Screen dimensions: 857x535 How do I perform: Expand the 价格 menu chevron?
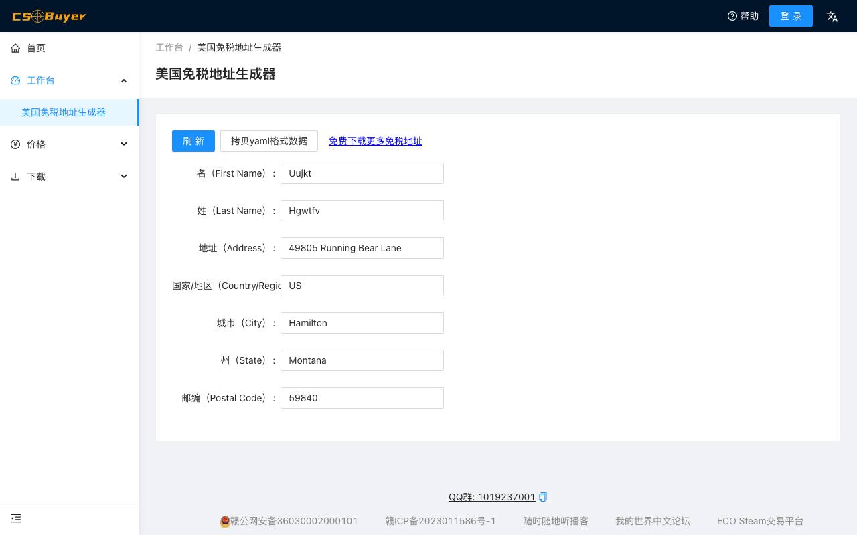tap(123, 144)
